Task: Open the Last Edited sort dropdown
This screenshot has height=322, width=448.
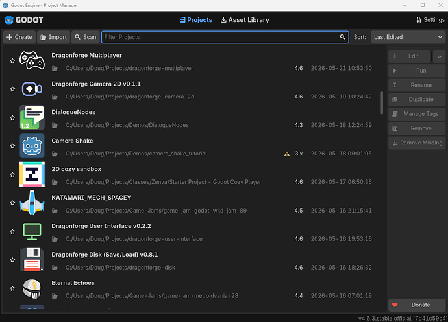Action: tap(408, 37)
